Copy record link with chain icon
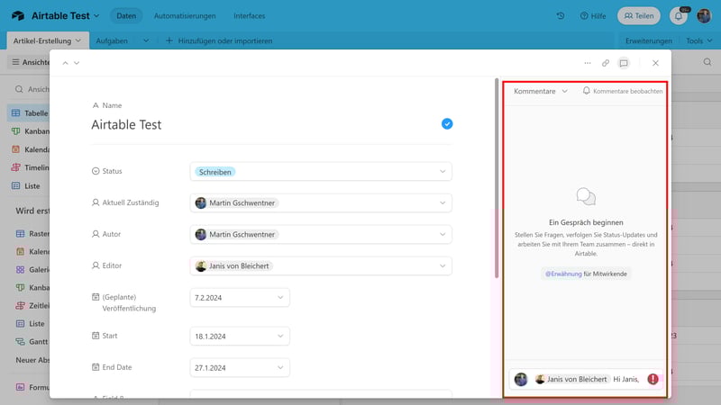The height and width of the screenshot is (405, 721). click(x=606, y=63)
